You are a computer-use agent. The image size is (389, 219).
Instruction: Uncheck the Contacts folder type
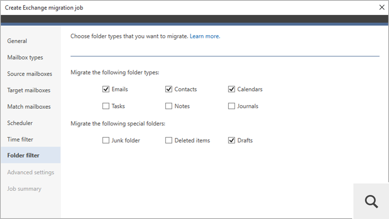[x=169, y=89]
